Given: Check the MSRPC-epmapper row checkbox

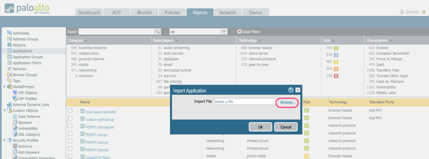Looking at the screenshot, I should coord(70,126).
